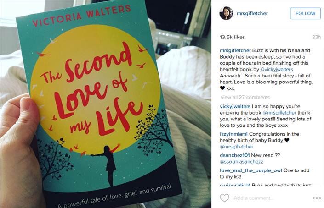Visit commenter vickyjwalters' profile

tap(235, 106)
